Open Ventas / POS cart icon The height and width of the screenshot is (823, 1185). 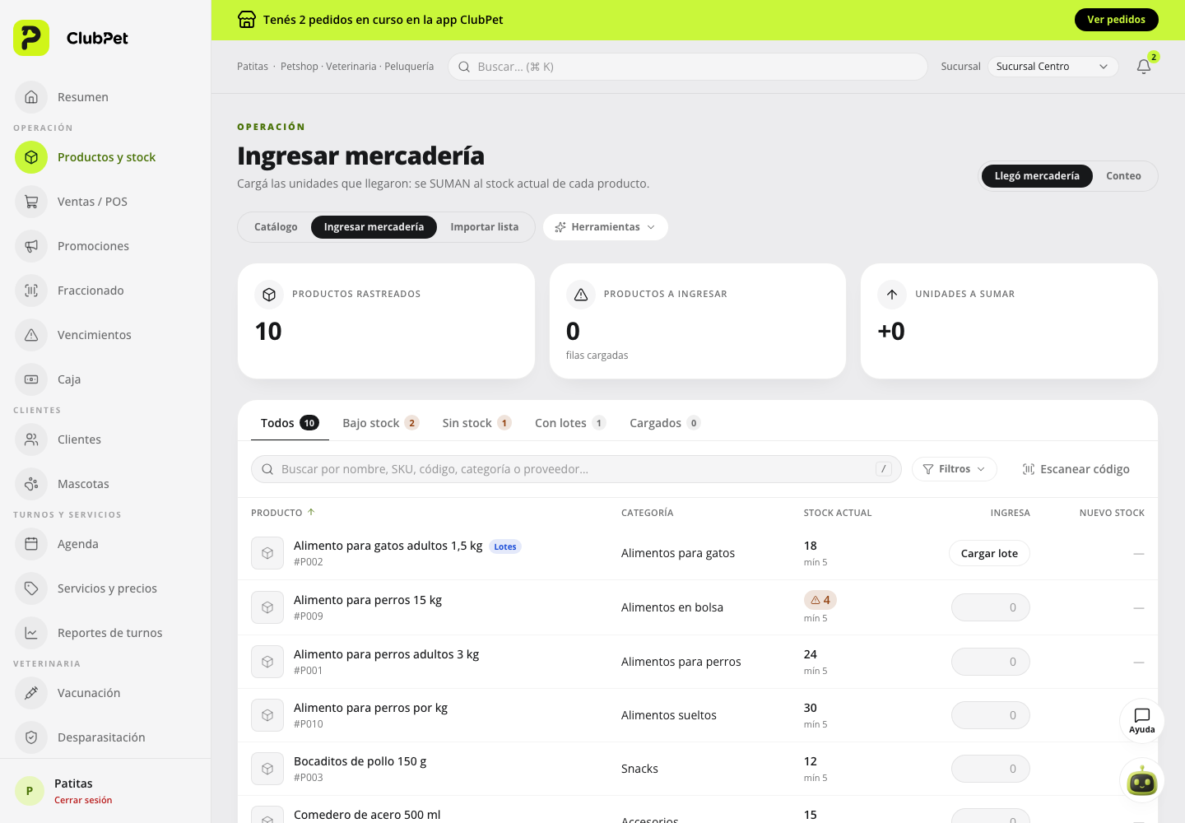31,202
